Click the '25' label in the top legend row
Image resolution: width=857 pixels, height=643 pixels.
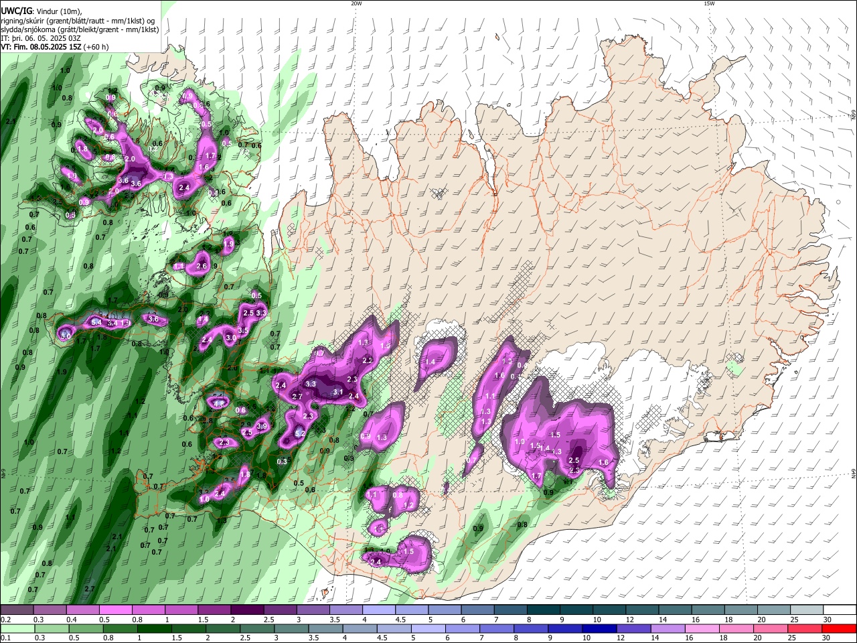pyautogui.click(x=794, y=620)
